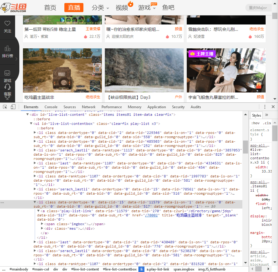278x272 pixels.
Task: Click the HOT badge on 游戏 nav
Action: click(154, 4)
